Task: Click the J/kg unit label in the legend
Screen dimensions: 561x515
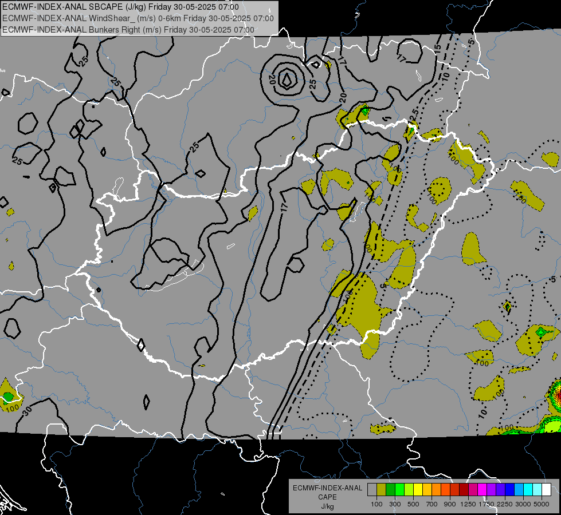Action: click(x=327, y=506)
